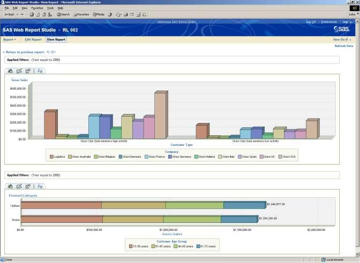Click the Shoes category axis label
Screen dimensions: 360x263
tap(16, 220)
